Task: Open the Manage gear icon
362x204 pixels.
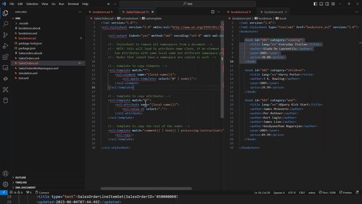Action: pyautogui.click(x=5, y=184)
